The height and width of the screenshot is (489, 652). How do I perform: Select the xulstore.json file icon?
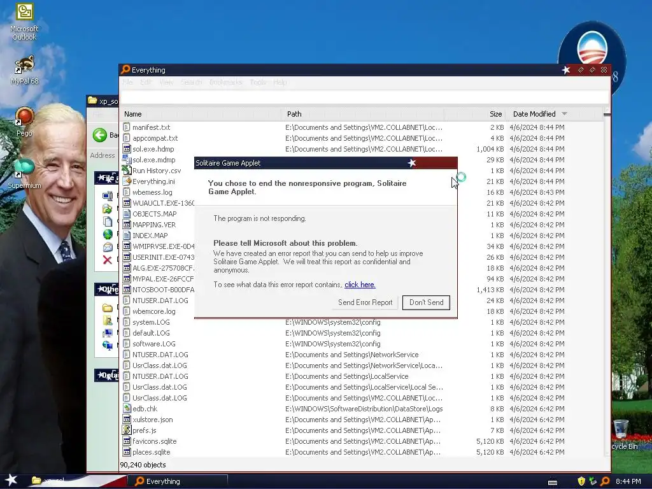point(127,420)
